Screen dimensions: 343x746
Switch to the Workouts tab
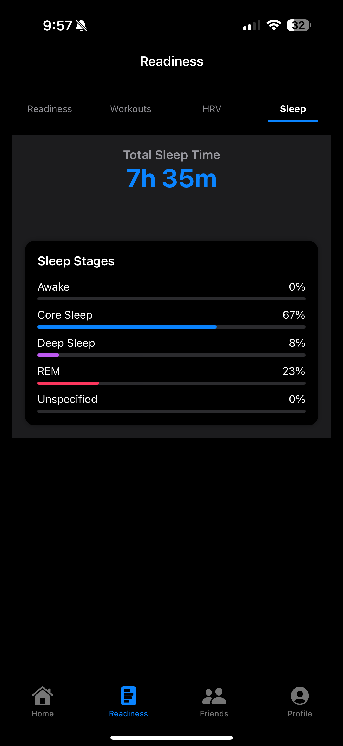(x=131, y=109)
